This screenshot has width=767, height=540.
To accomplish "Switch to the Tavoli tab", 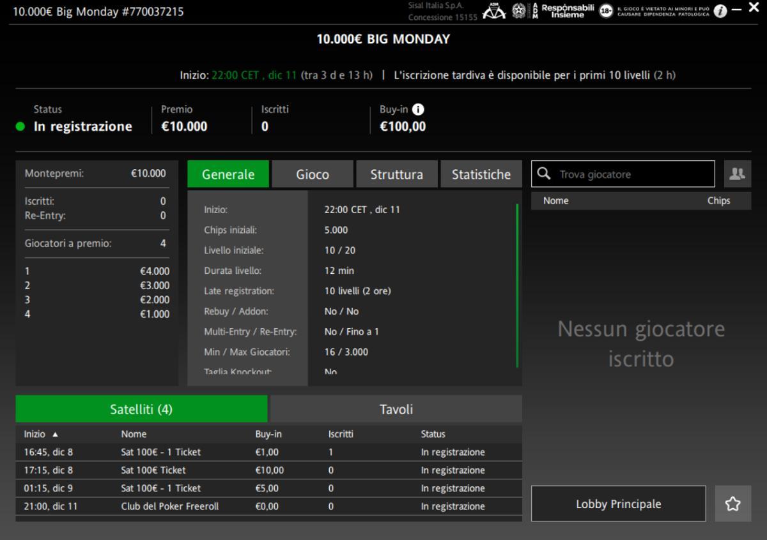I will point(396,409).
